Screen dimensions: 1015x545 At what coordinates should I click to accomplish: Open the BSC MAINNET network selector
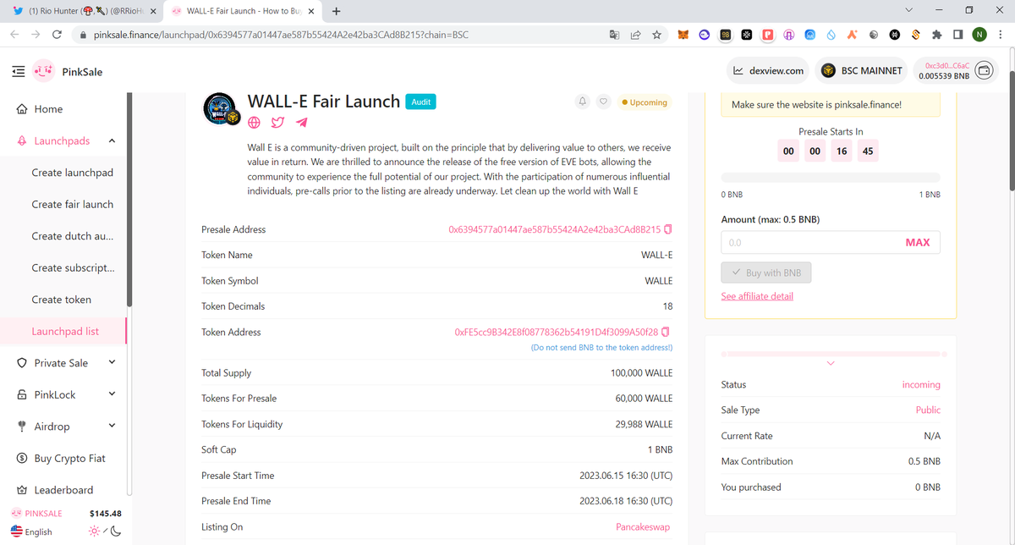[863, 71]
